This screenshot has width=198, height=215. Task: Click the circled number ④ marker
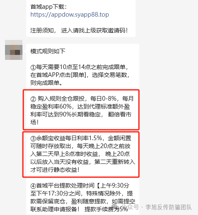pyautogui.click(x=33, y=186)
